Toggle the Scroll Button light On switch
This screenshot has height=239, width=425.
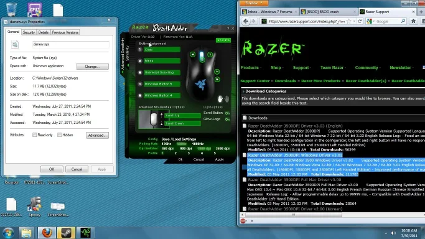[x=227, y=113]
